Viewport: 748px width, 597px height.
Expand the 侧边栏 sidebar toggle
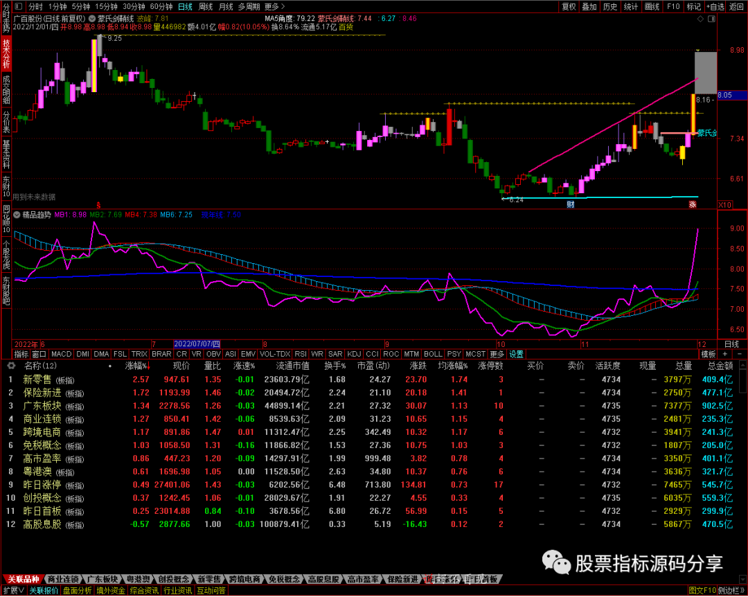point(732,591)
